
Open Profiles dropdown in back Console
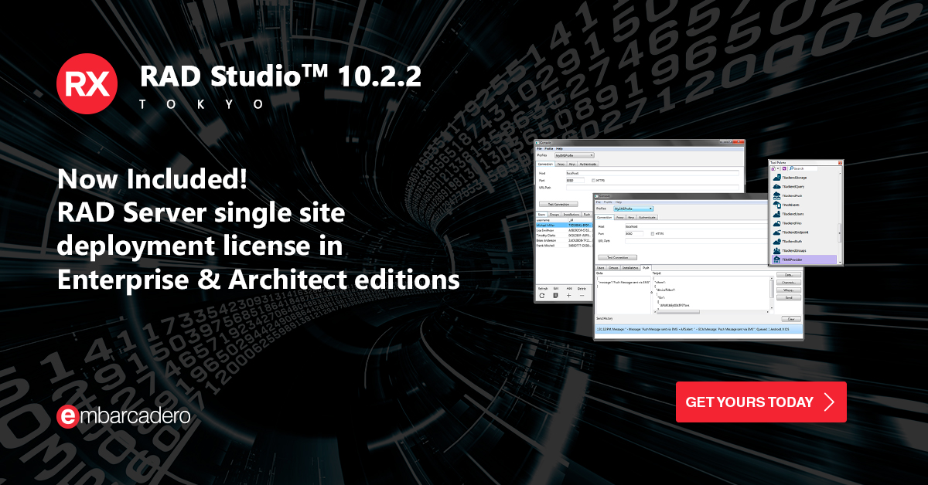point(575,155)
